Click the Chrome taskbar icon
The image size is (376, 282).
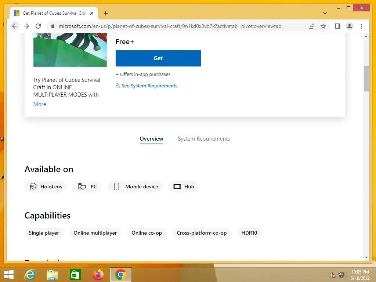tap(120, 275)
